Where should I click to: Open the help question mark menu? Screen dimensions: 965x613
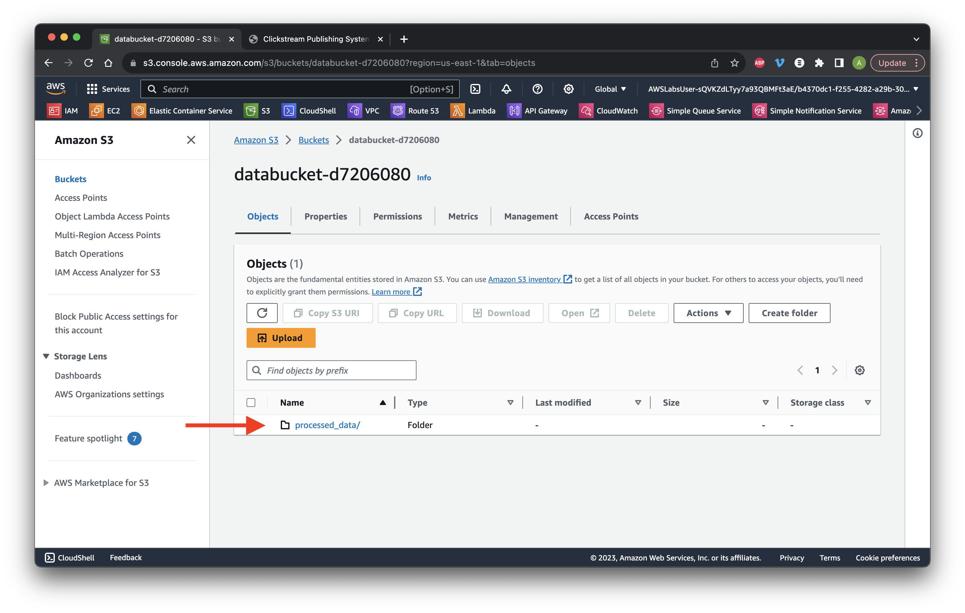coord(537,89)
